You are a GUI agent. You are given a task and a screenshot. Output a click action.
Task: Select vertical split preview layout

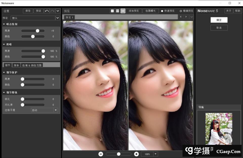pyautogui.click(x=123, y=11)
